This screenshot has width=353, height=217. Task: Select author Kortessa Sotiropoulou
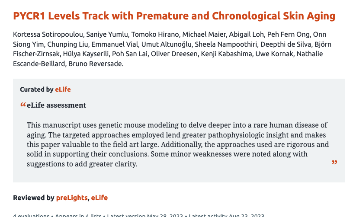48,35
